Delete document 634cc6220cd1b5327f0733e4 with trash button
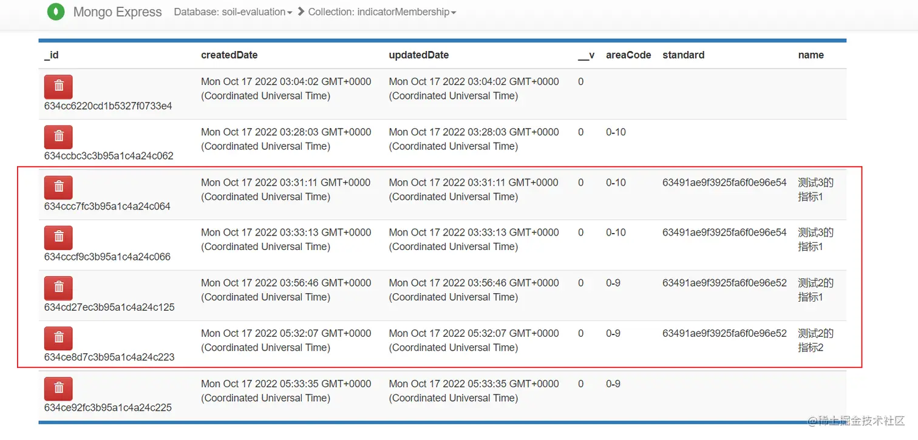Screen dimensions: 918x440 58,87
